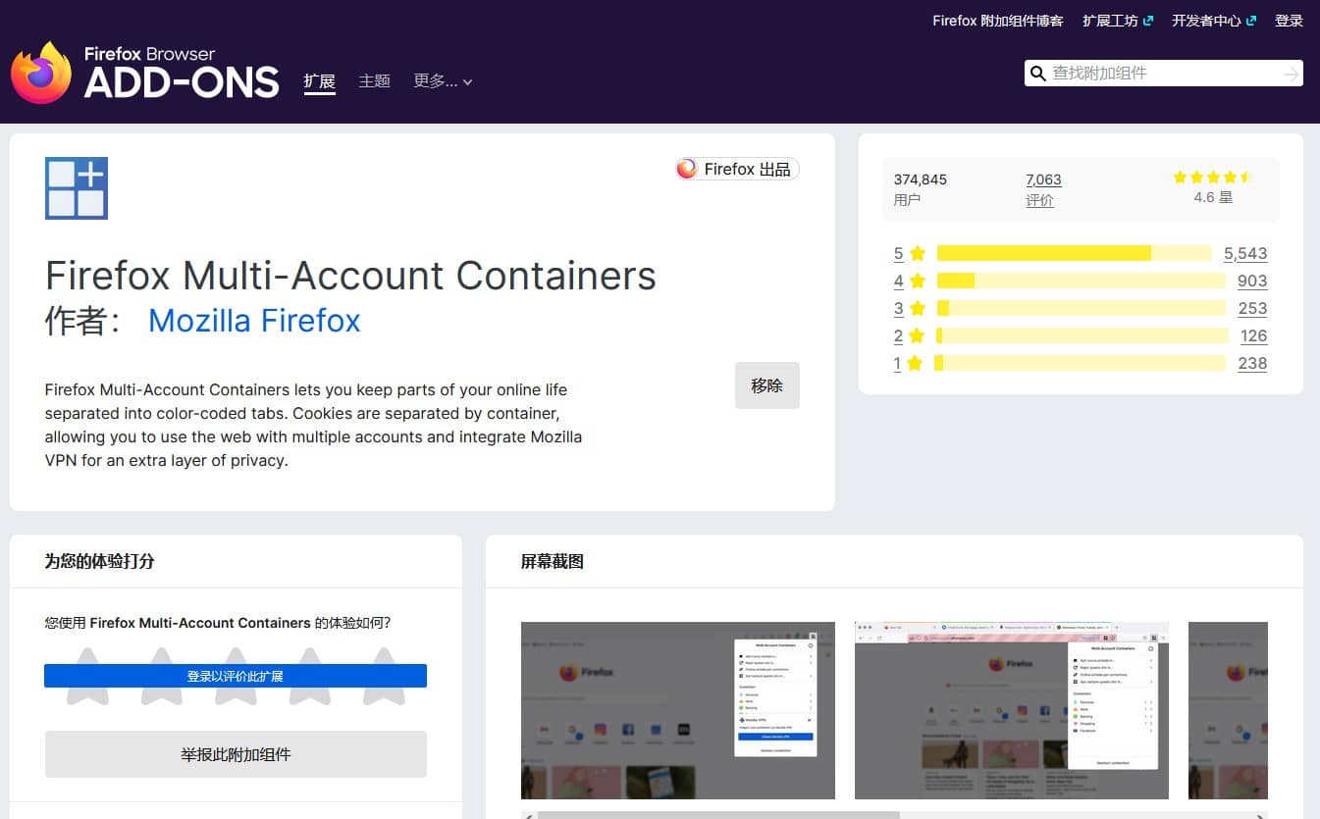The height and width of the screenshot is (819, 1320).
Task: Submit search with the arrow icon
Action: [1291, 74]
